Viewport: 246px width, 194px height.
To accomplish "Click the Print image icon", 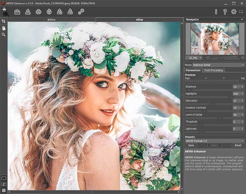I will pos(38,12).
